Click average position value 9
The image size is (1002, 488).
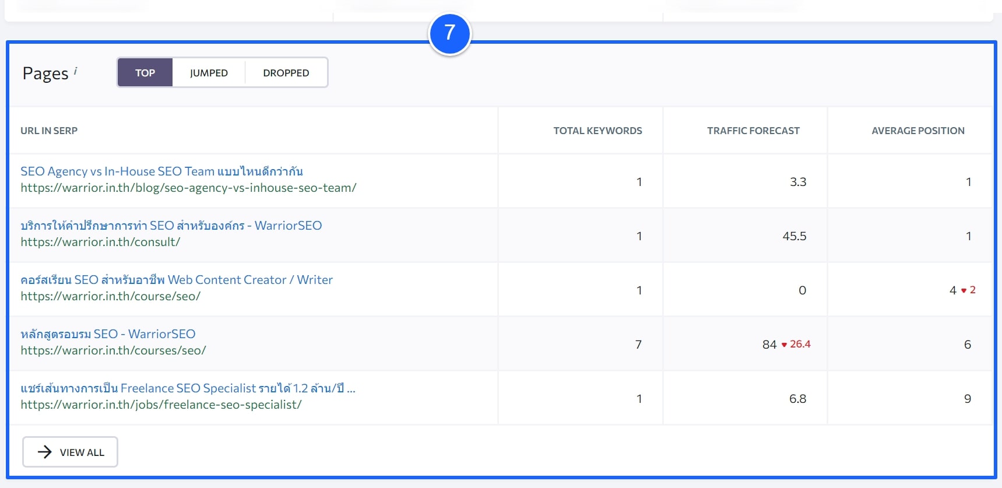point(968,399)
